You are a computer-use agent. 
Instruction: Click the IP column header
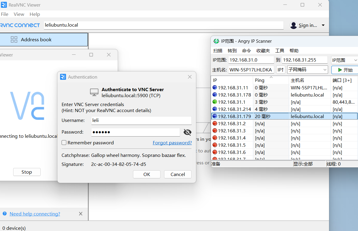[232, 80]
